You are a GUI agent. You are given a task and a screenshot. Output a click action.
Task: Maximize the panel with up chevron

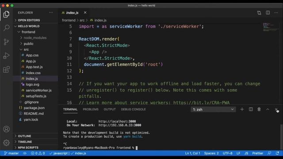coord(268,110)
